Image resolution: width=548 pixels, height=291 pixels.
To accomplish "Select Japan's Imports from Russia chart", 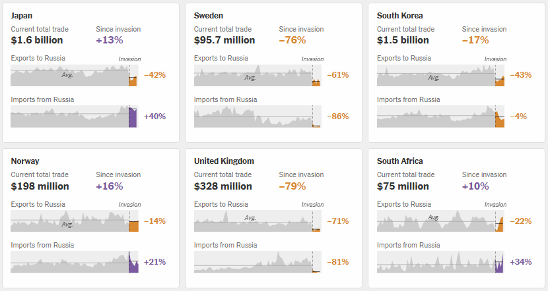I will [x=73, y=117].
